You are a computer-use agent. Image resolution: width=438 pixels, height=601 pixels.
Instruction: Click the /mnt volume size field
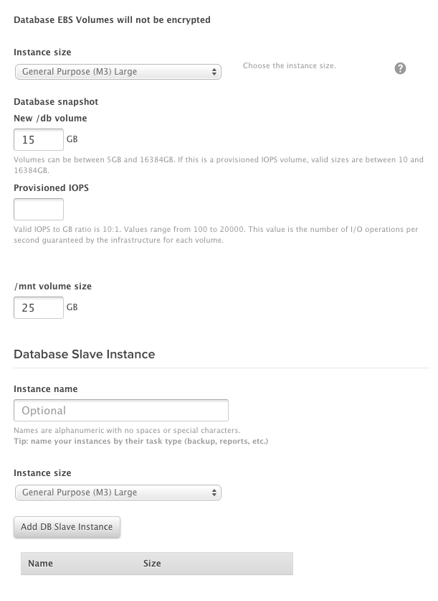click(39, 307)
